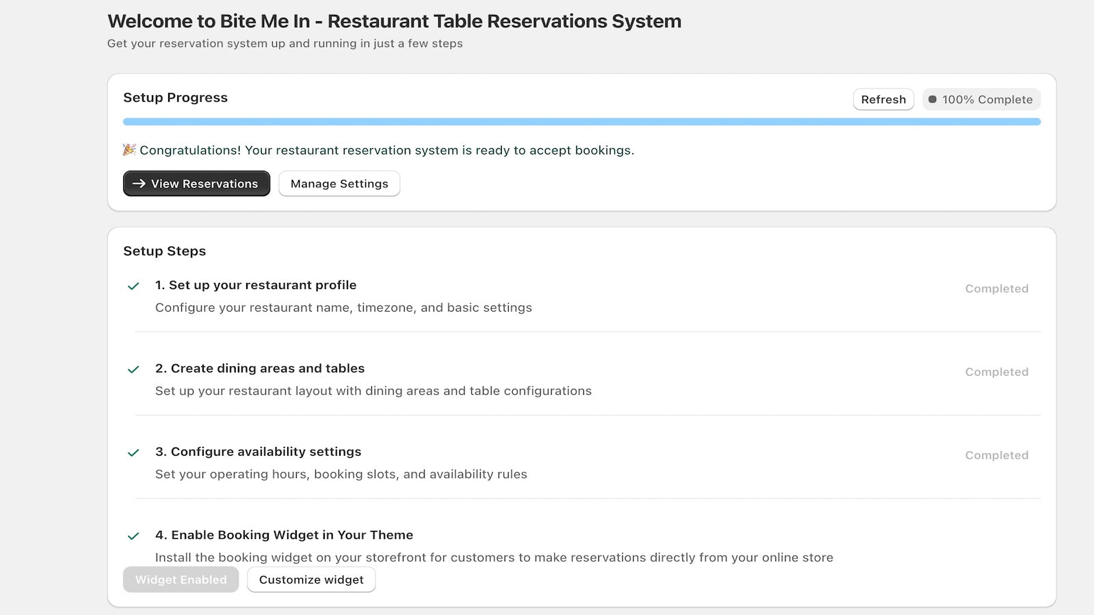This screenshot has width=1094, height=615.
Task: Click the Manage Settings button
Action: point(339,183)
